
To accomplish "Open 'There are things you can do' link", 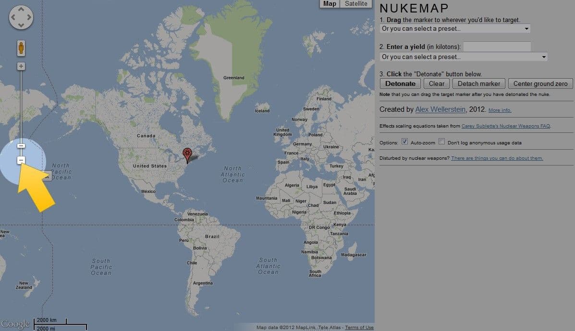I will [497, 158].
